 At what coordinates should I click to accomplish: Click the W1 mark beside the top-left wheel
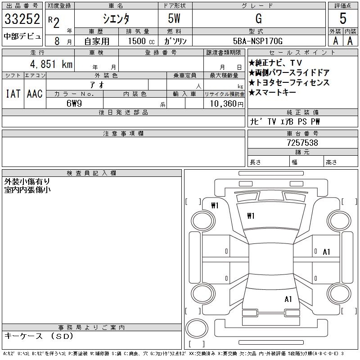click(215, 206)
